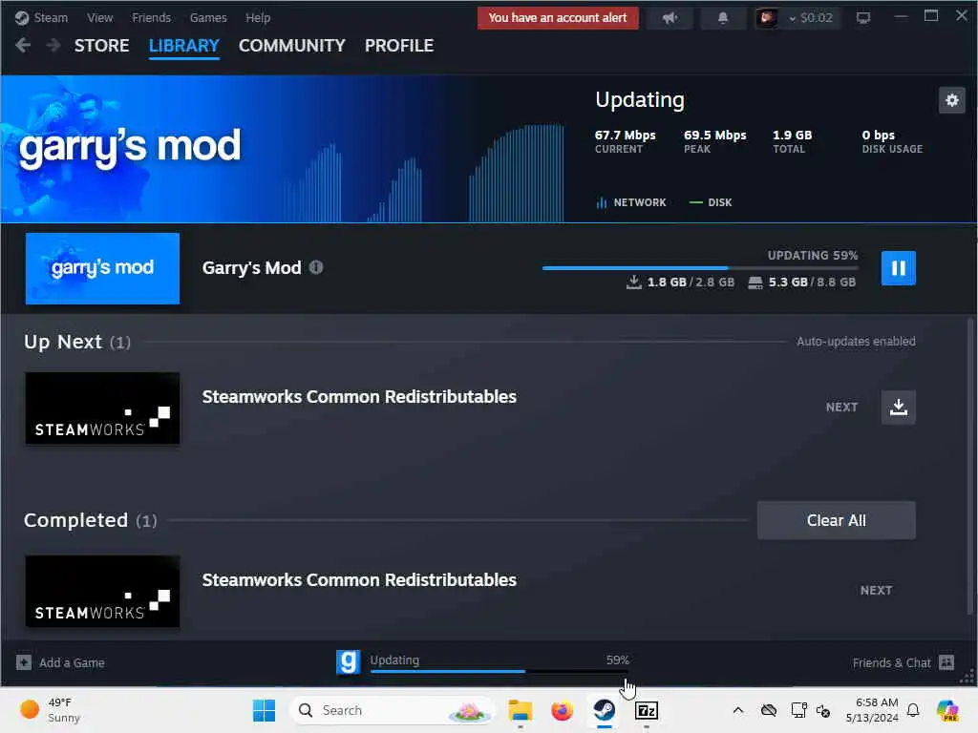Click the 1.8 GB / 2.8 GB download size
Viewport: 978px width, 733px height.
click(680, 283)
